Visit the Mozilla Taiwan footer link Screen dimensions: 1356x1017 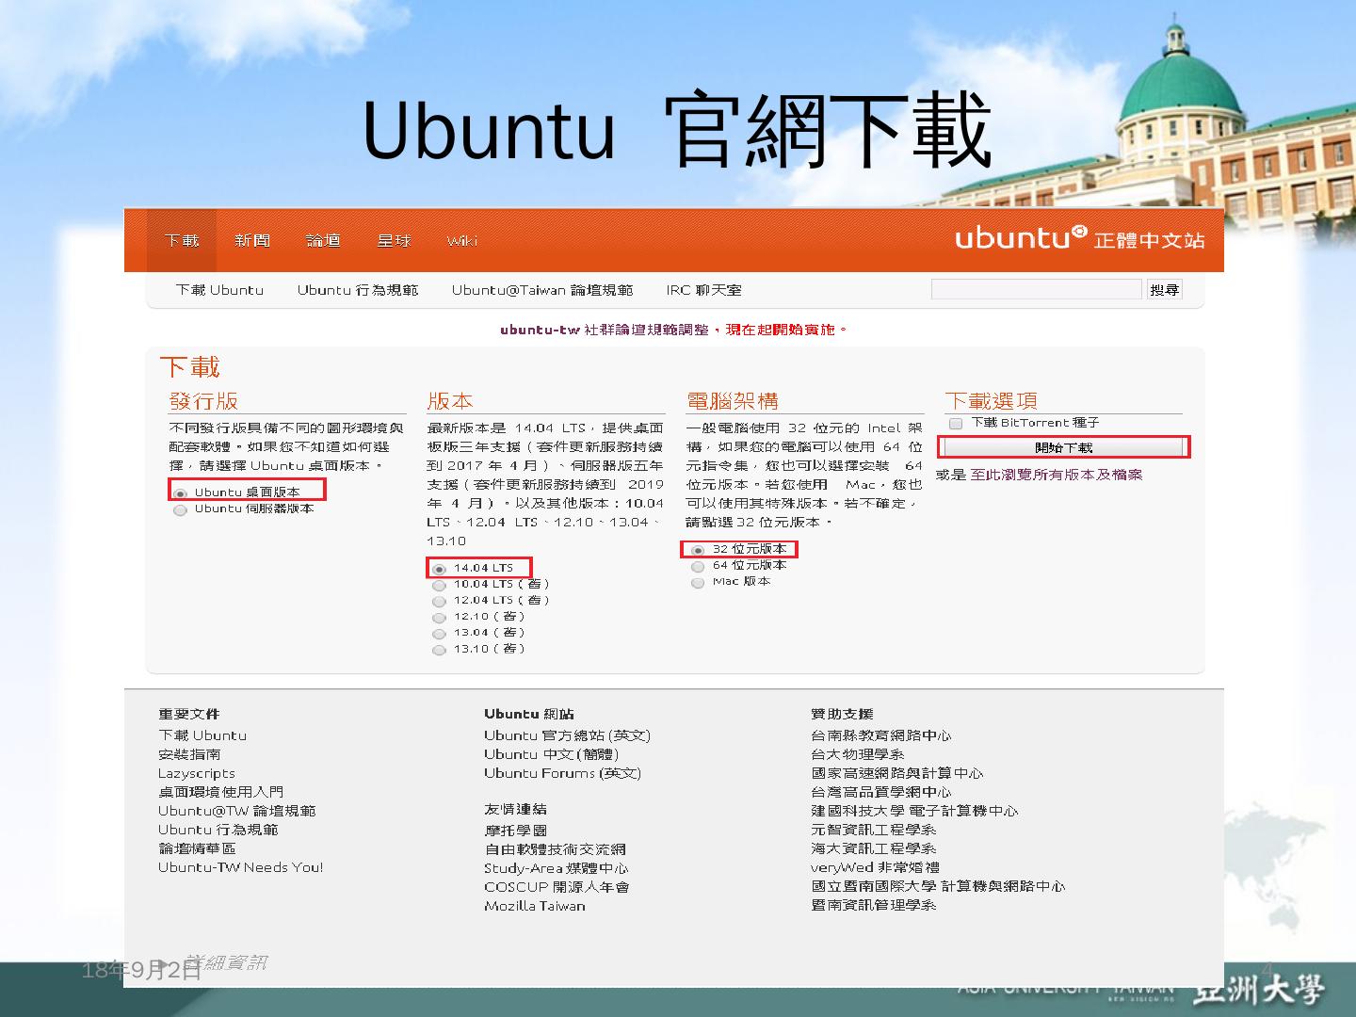pos(535,906)
